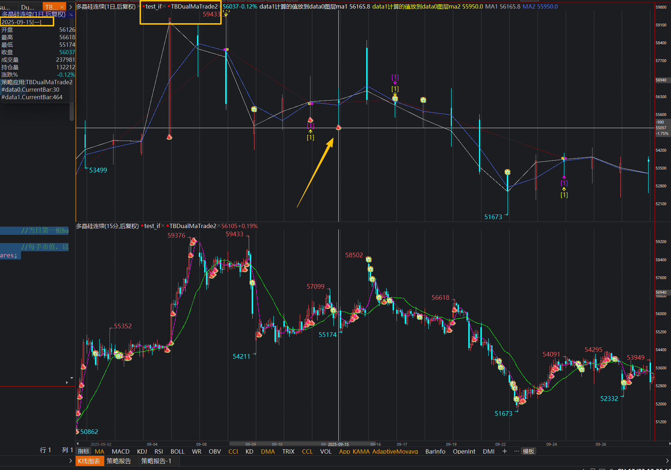The width and height of the screenshot is (671, 470).
Task: Expand hidden editor tabs with chevron
Action: [x=71, y=7]
